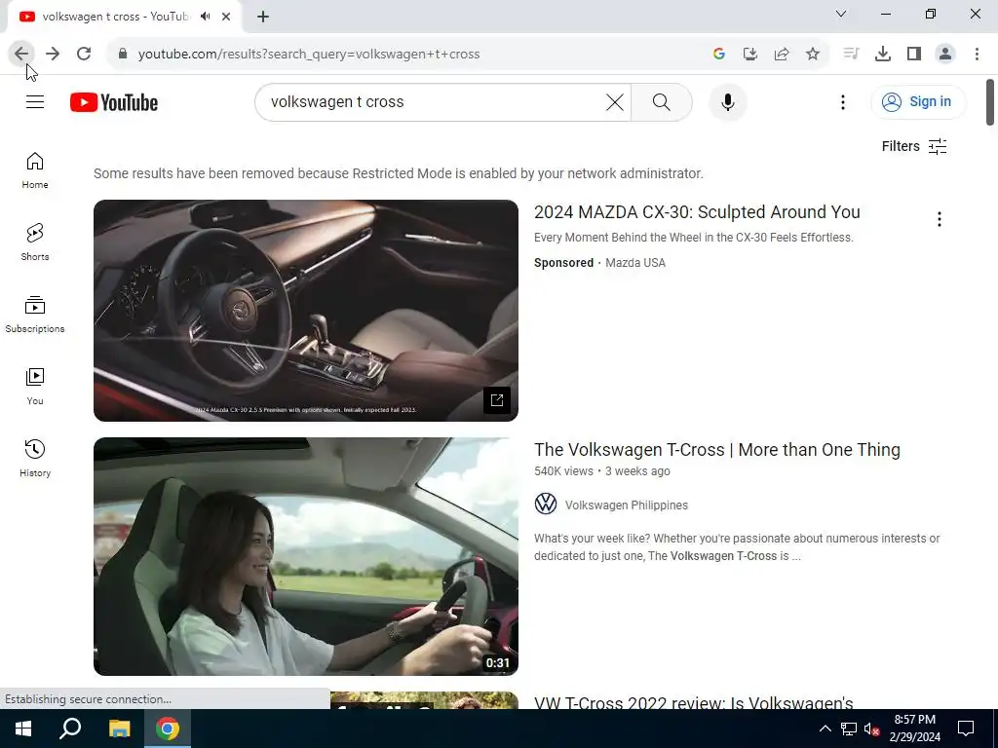Open the Windows Start menu
The image size is (998, 748).
(23, 729)
